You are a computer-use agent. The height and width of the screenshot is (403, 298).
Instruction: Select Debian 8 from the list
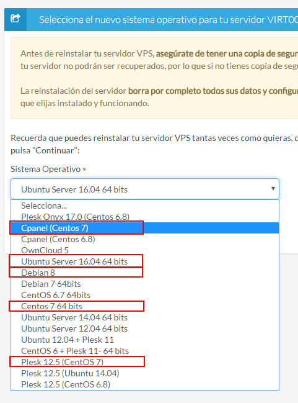click(x=144, y=273)
